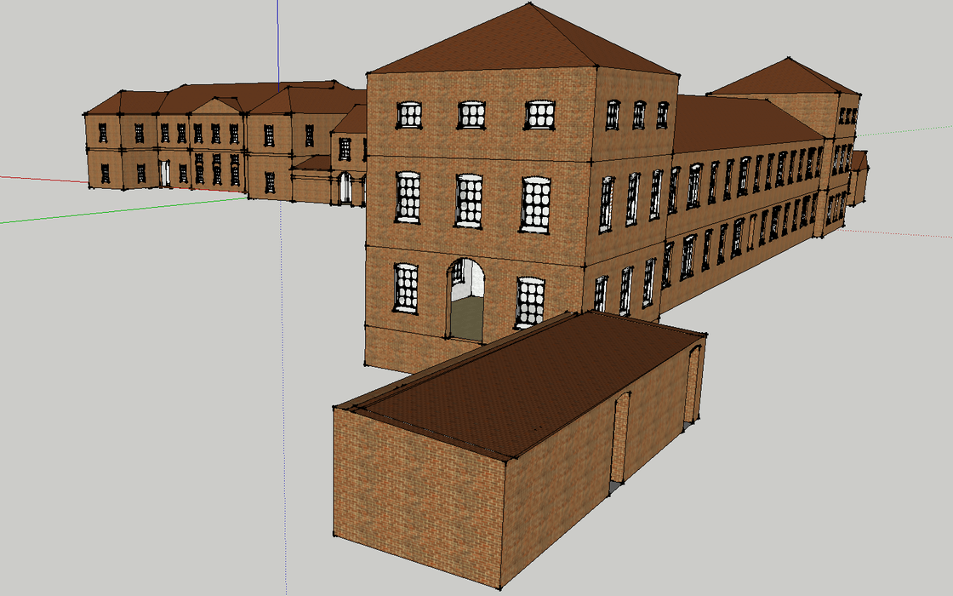
Task: Click the solid red axis line at left
Action: tap(43, 179)
